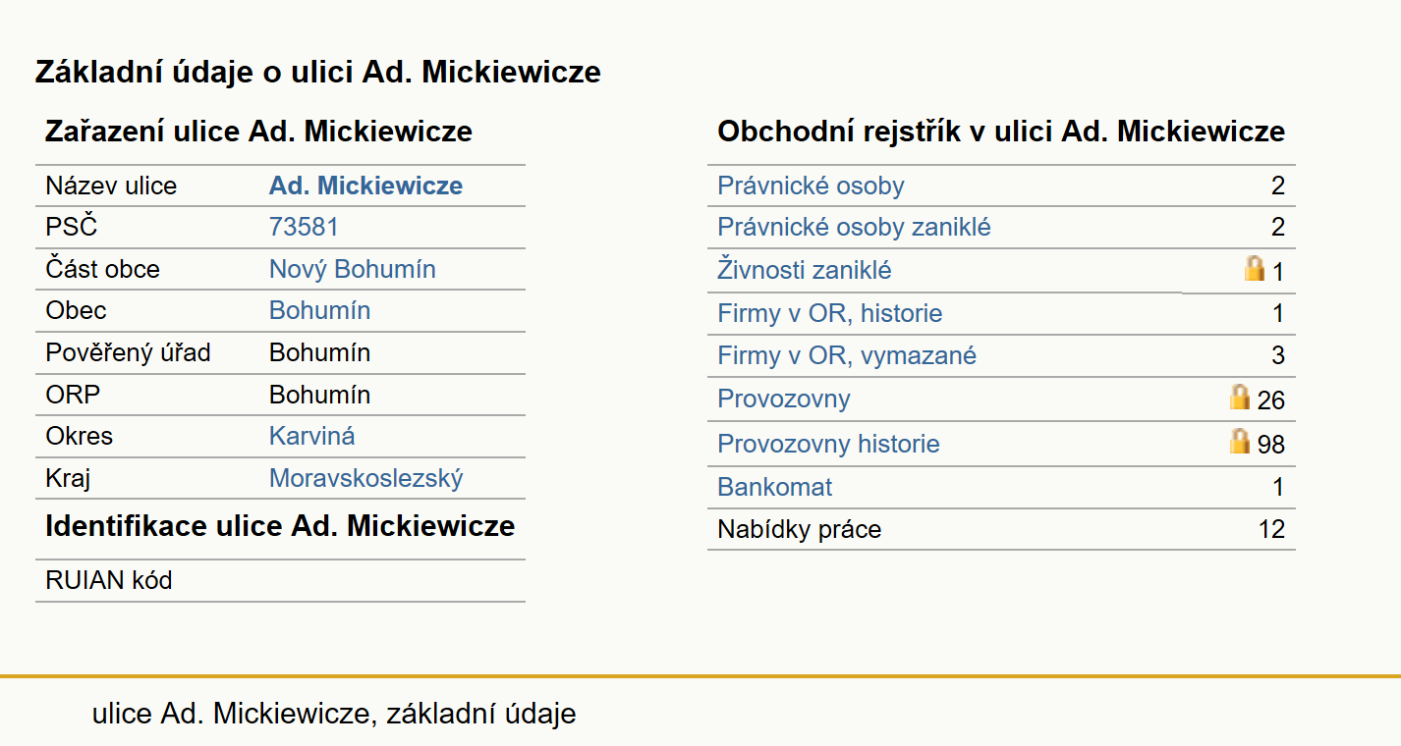Click the lock icon for Provozovny historie
Image resolution: width=1401 pixels, height=746 pixels.
click(x=1240, y=442)
